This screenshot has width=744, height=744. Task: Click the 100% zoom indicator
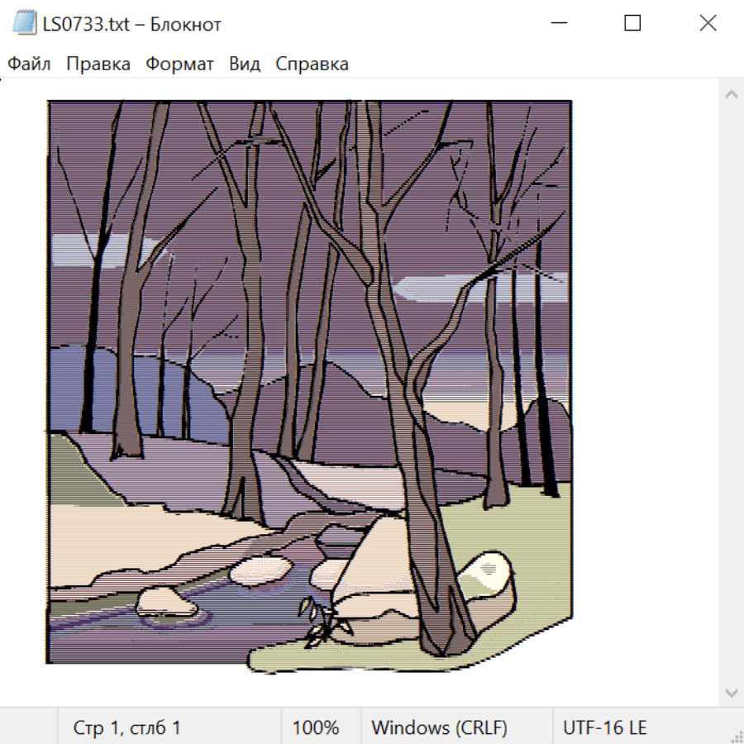click(316, 727)
